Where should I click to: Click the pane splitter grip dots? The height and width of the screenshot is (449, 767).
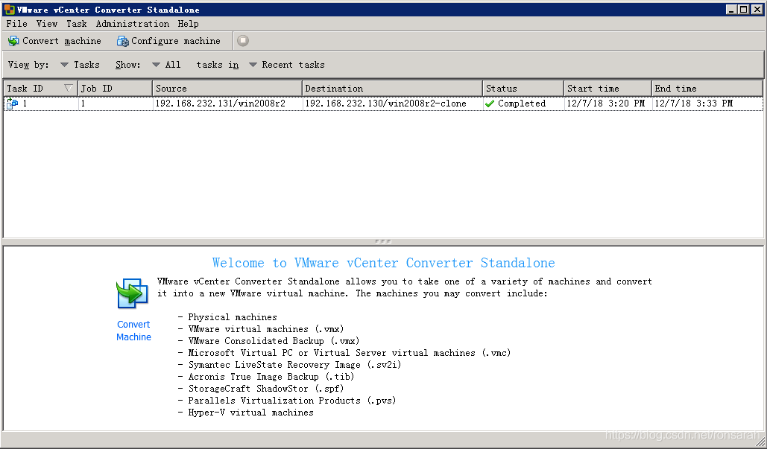point(383,241)
